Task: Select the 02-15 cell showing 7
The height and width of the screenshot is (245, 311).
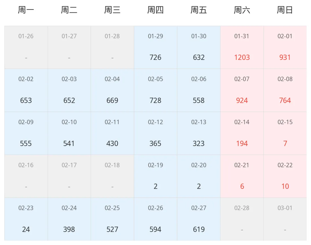Action: [x=285, y=133]
